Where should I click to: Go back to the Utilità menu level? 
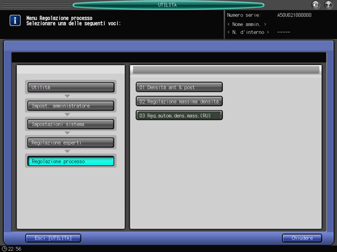(71, 87)
